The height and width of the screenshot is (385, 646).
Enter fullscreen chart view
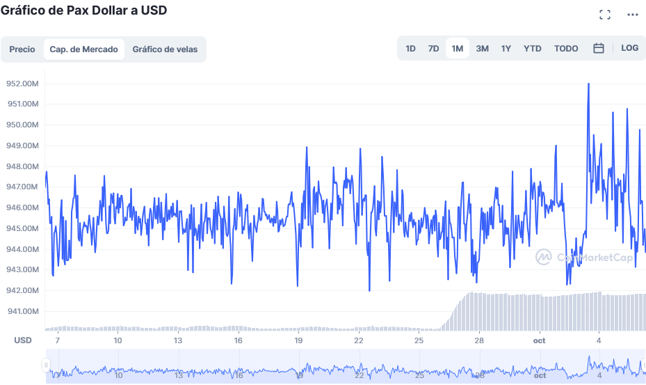(x=604, y=15)
